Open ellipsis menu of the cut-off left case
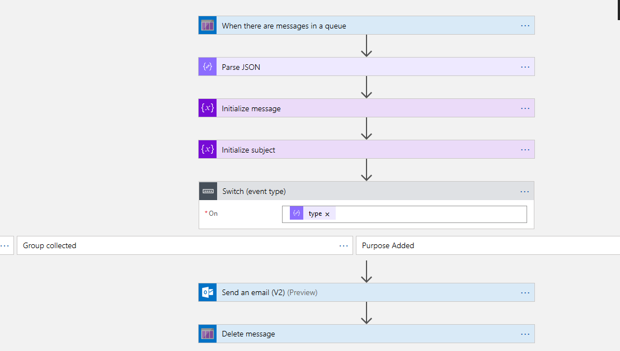Viewport: 620px width, 351px height. click(4, 245)
